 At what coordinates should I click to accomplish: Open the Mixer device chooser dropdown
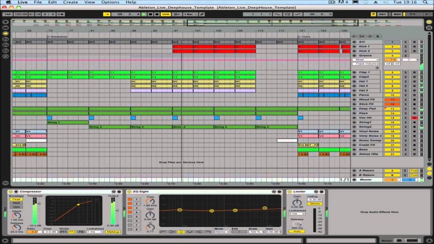[x=365, y=60]
